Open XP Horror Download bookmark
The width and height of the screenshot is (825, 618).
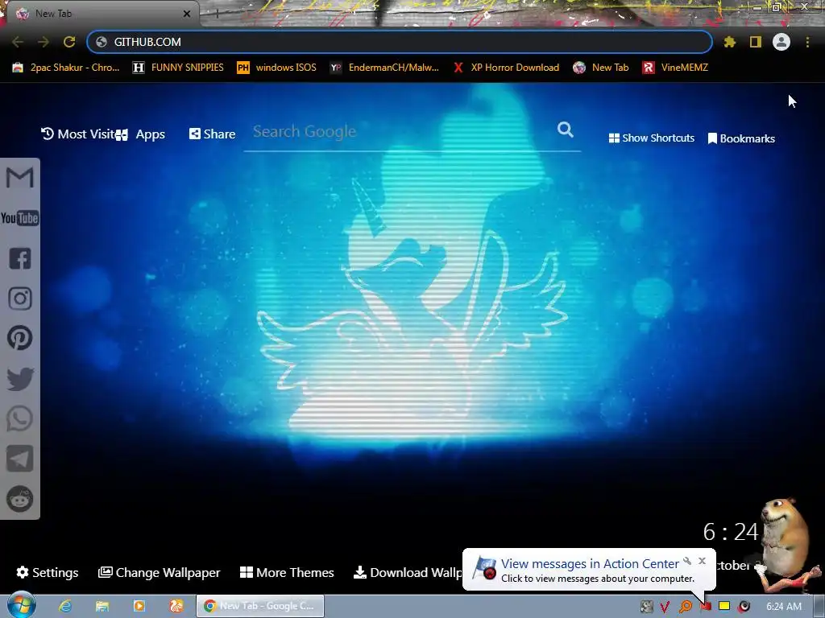(x=506, y=68)
